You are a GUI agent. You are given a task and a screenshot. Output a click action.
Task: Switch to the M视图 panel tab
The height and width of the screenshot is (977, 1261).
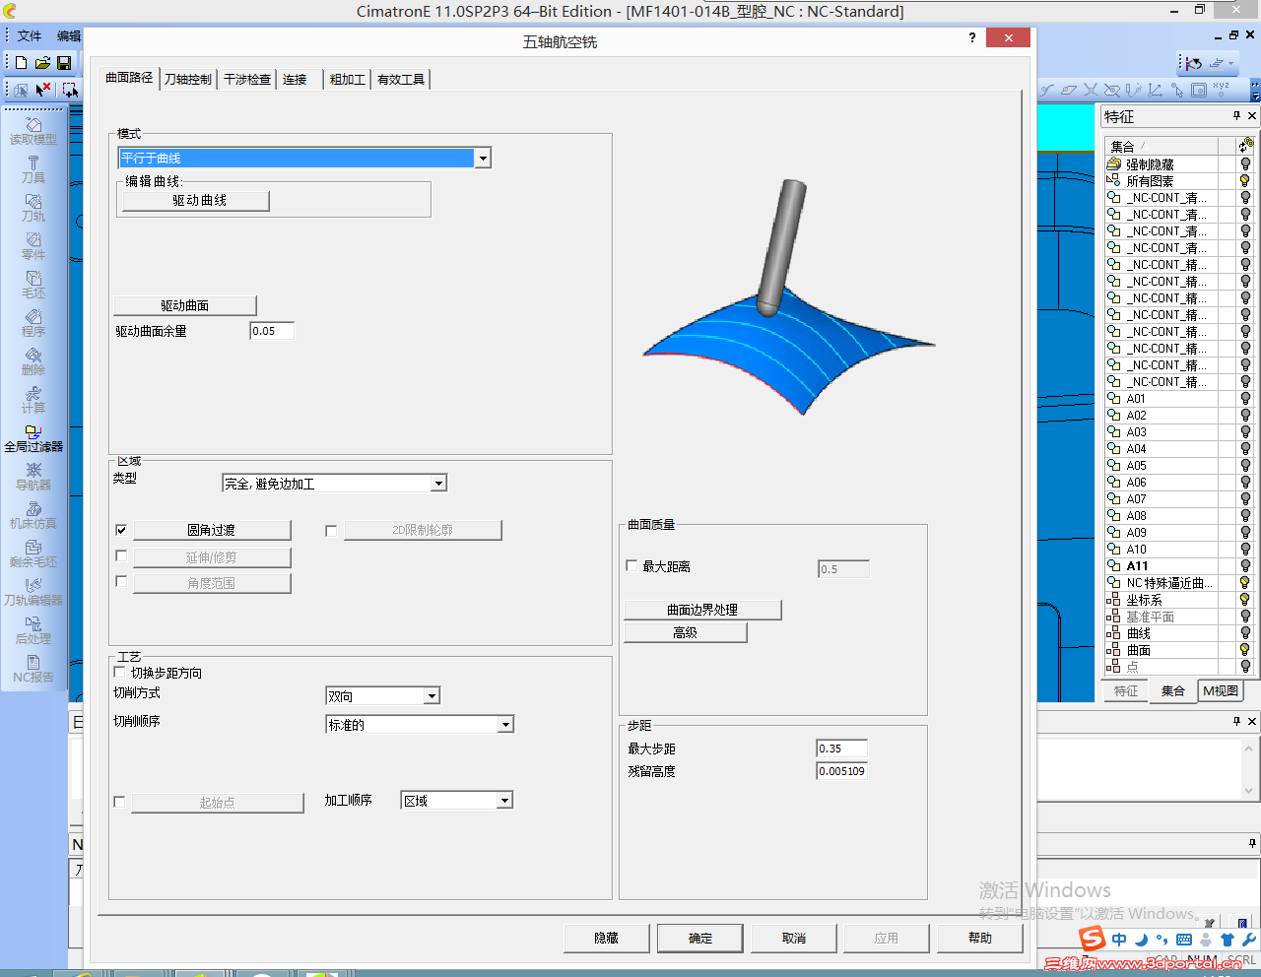click(x=1221, y=691)
